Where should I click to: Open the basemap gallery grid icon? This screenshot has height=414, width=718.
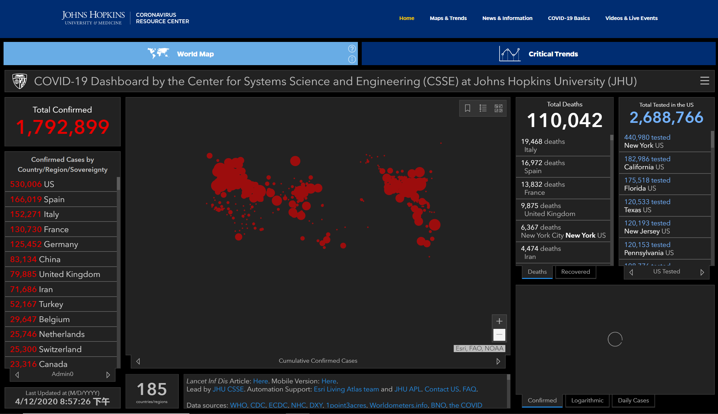click(498, 108)
